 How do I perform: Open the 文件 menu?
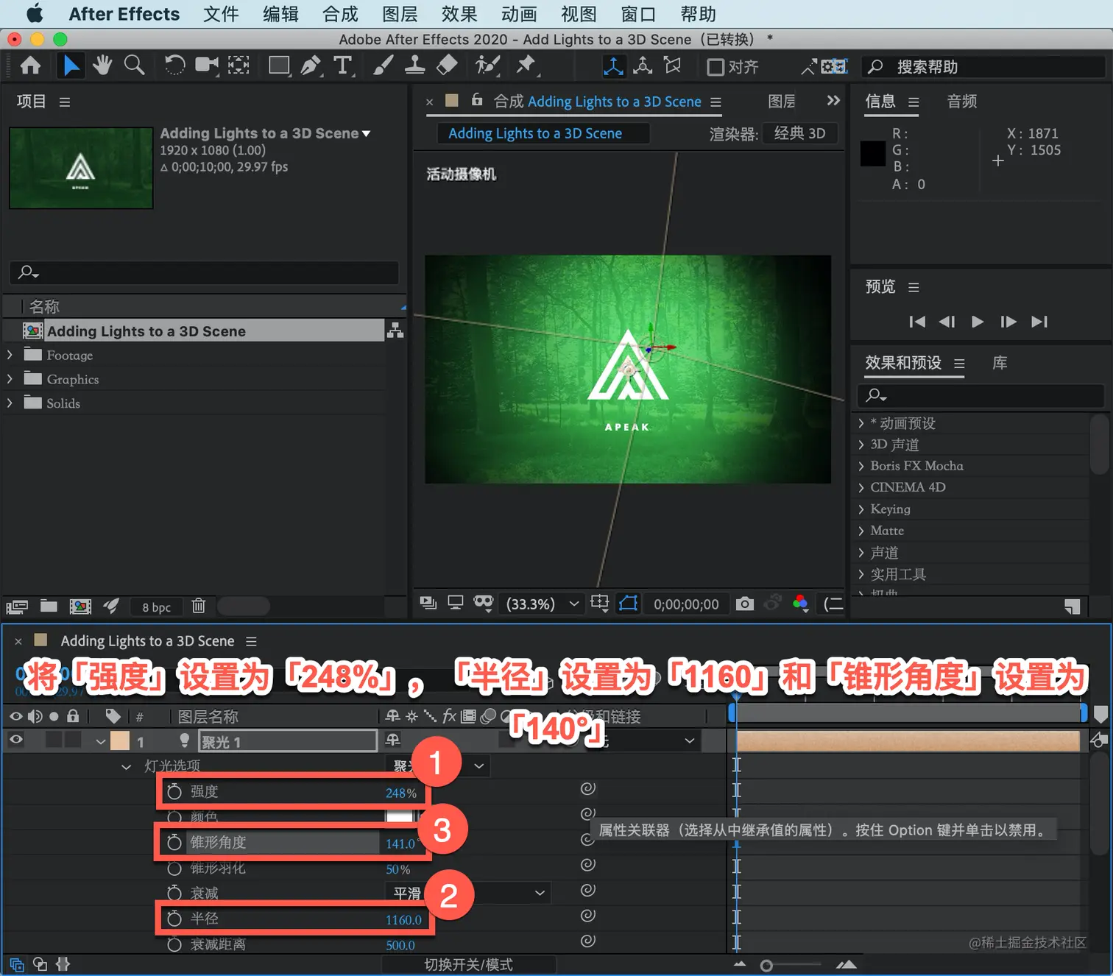221,14
